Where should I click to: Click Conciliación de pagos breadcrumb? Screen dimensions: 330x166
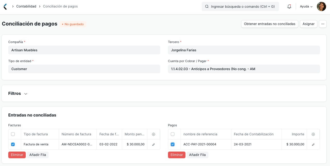point(60,6)
